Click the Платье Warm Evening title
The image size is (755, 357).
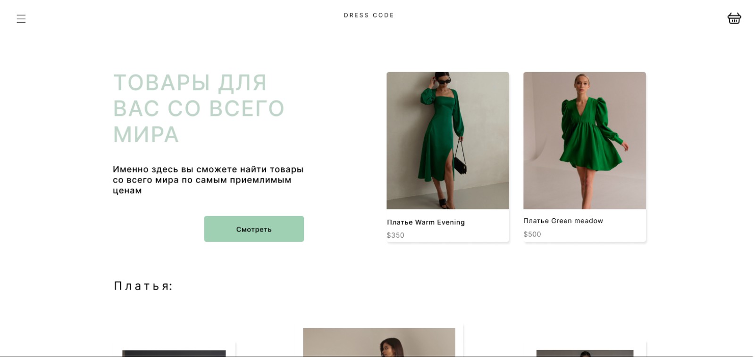426,222
